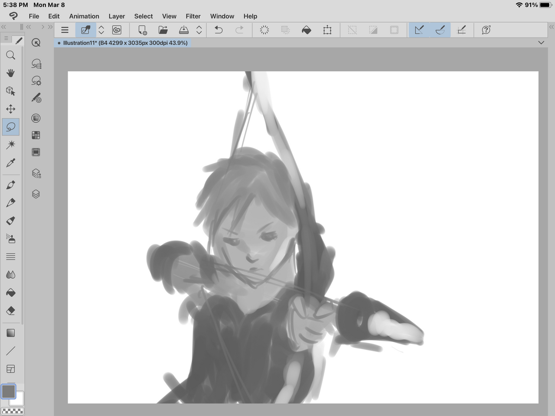Screen dimensions: 555x416
Task: Click Delete outside selection icon
Action: point(285,30)
